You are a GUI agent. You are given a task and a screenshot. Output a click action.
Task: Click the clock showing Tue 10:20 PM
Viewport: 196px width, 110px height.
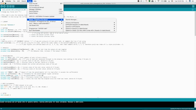coord(179,1)
